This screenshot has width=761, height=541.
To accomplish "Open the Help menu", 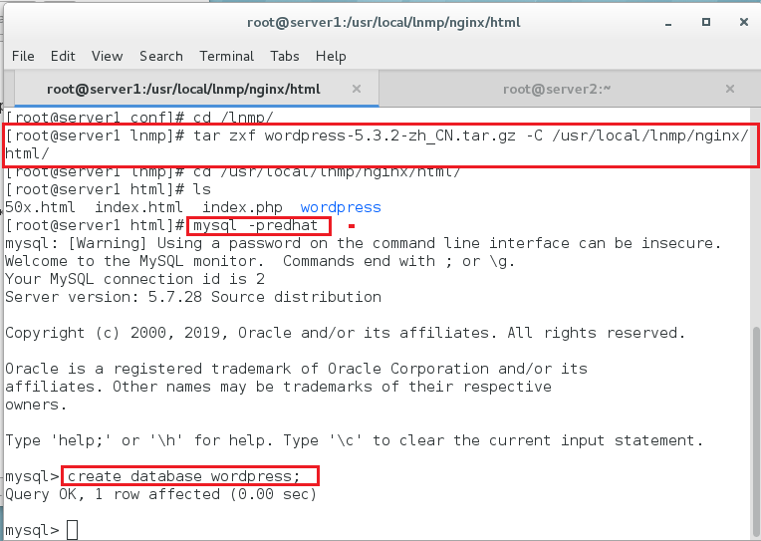I will coord(331,57).
